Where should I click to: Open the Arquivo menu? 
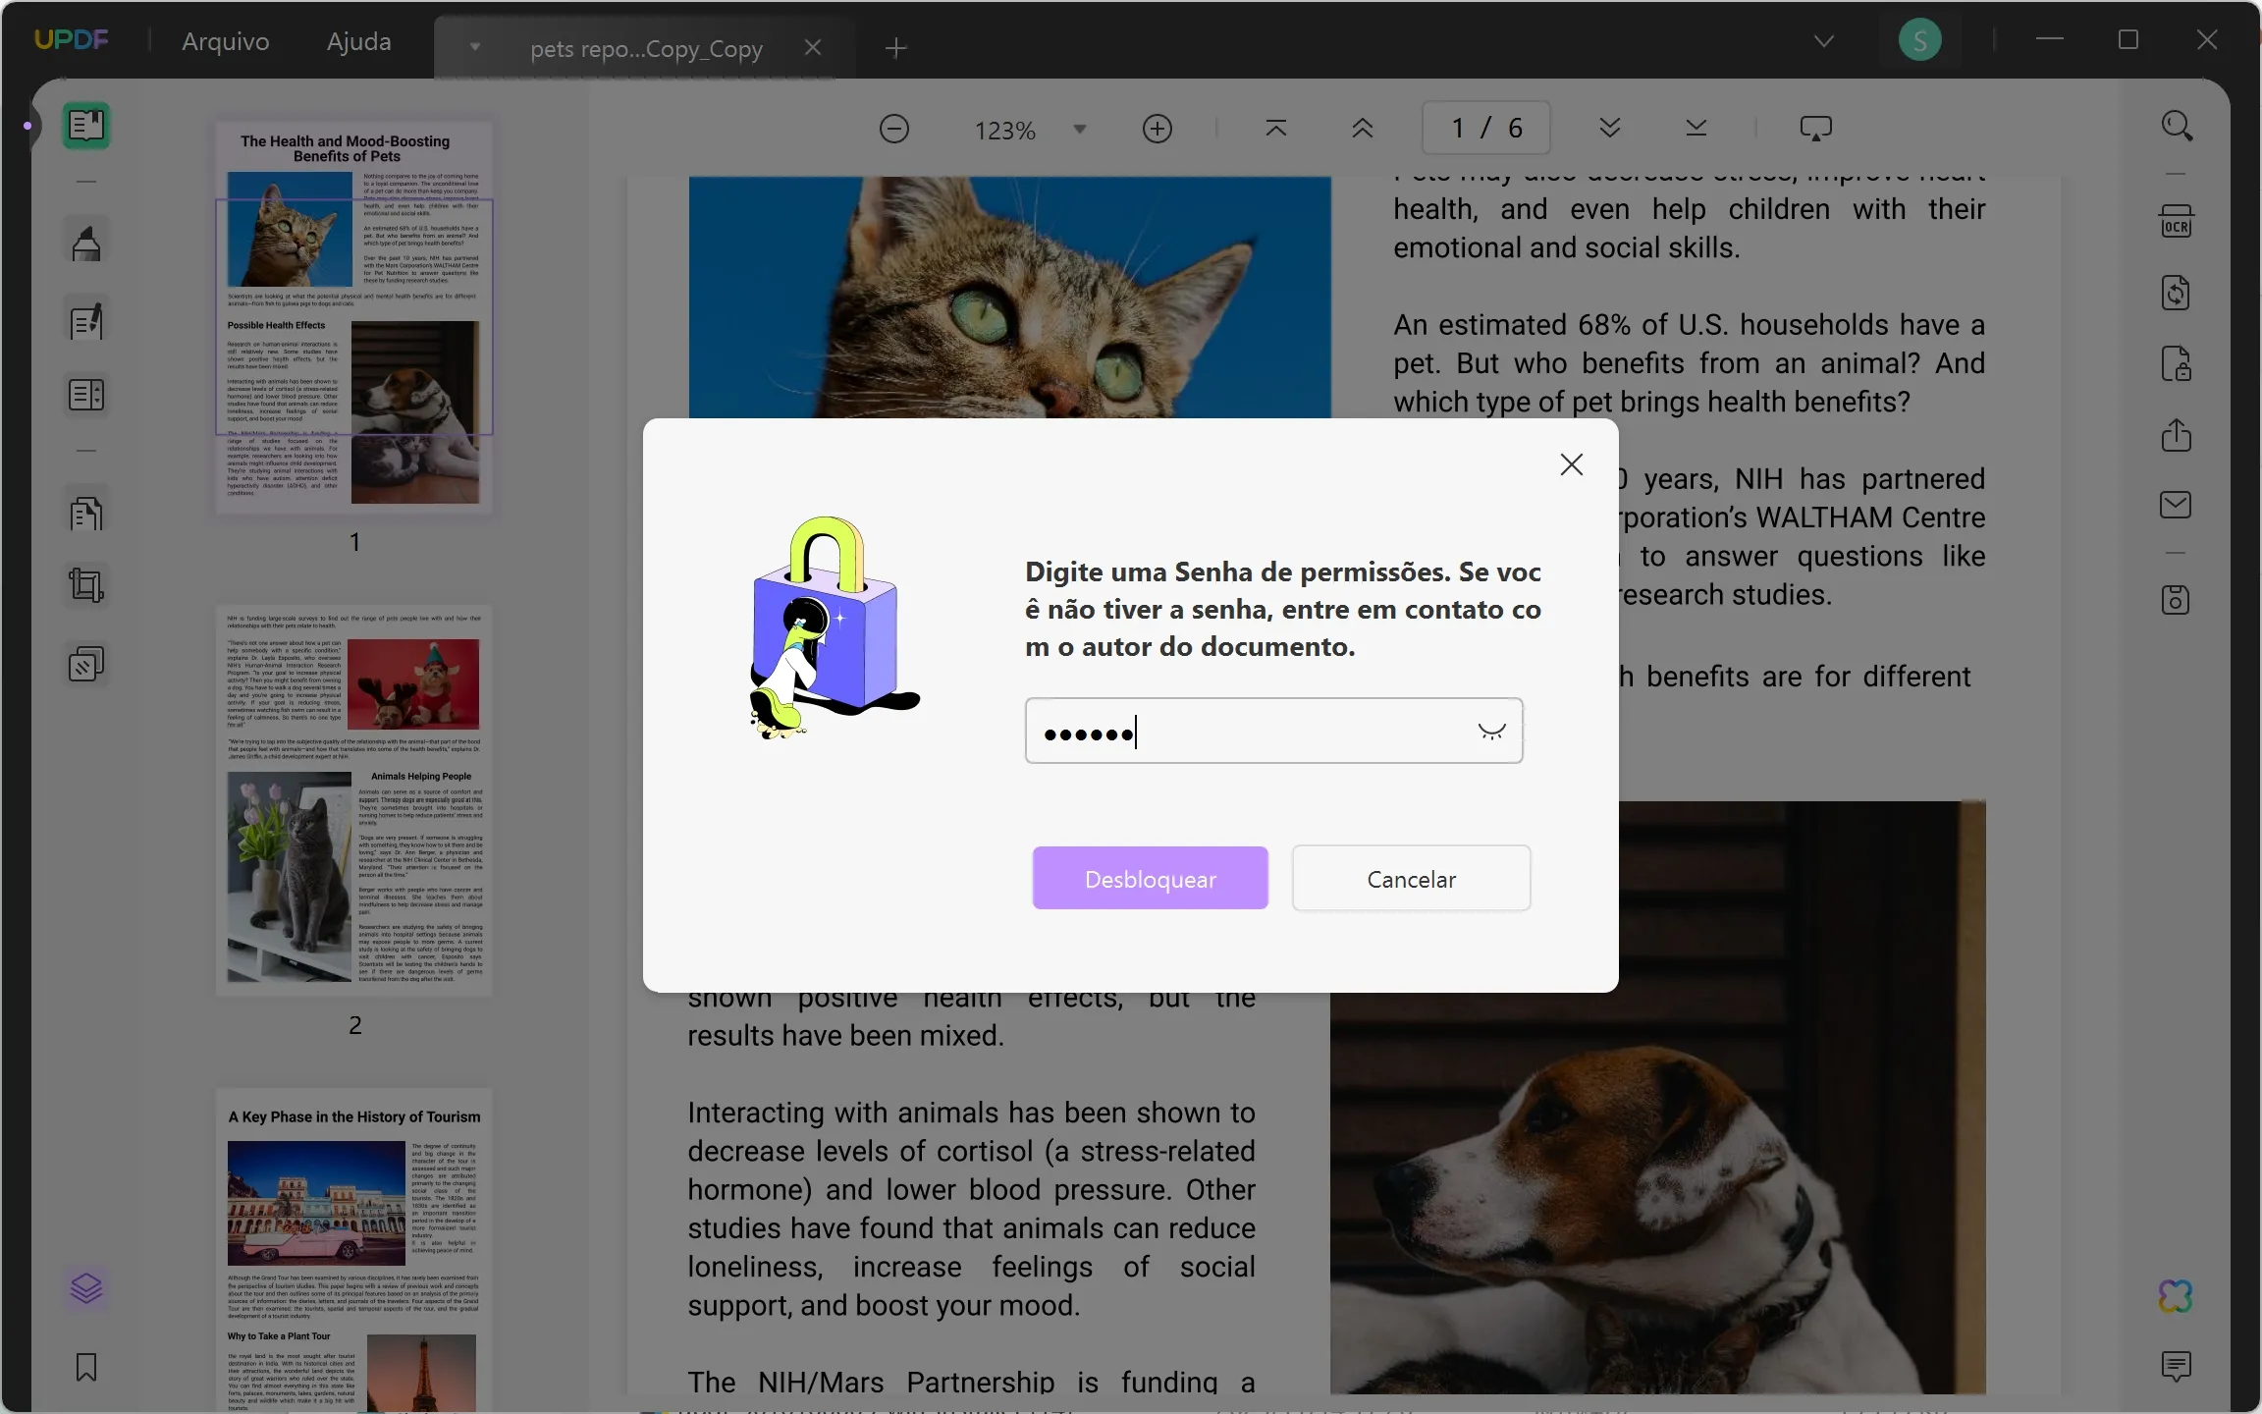point(225,40)
